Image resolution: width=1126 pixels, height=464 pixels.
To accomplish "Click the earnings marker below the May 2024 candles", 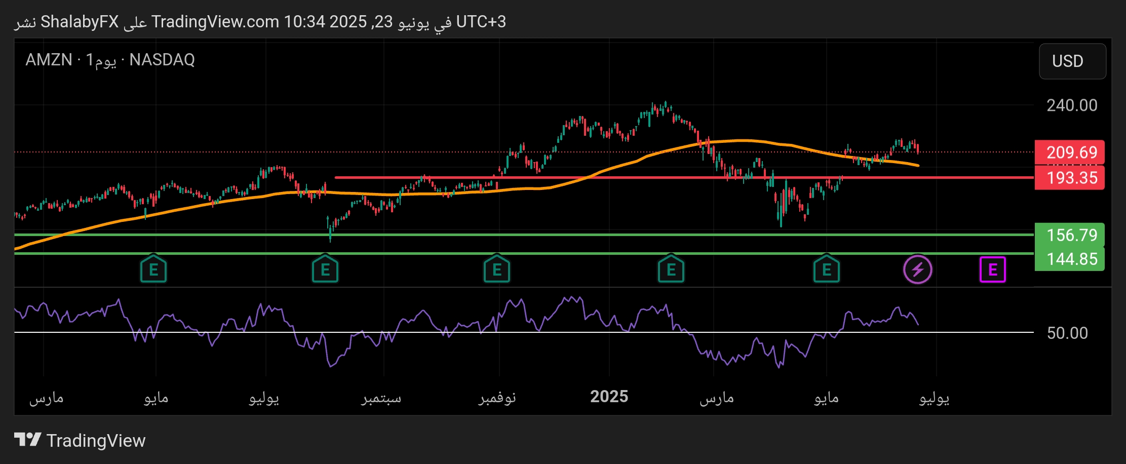I will coord(153,269).
